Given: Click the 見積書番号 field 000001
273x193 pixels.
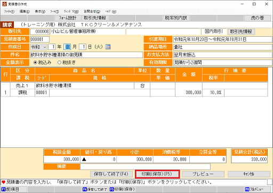Looking at the screenshot, I should pyautogui.click(x=39, y=39).
